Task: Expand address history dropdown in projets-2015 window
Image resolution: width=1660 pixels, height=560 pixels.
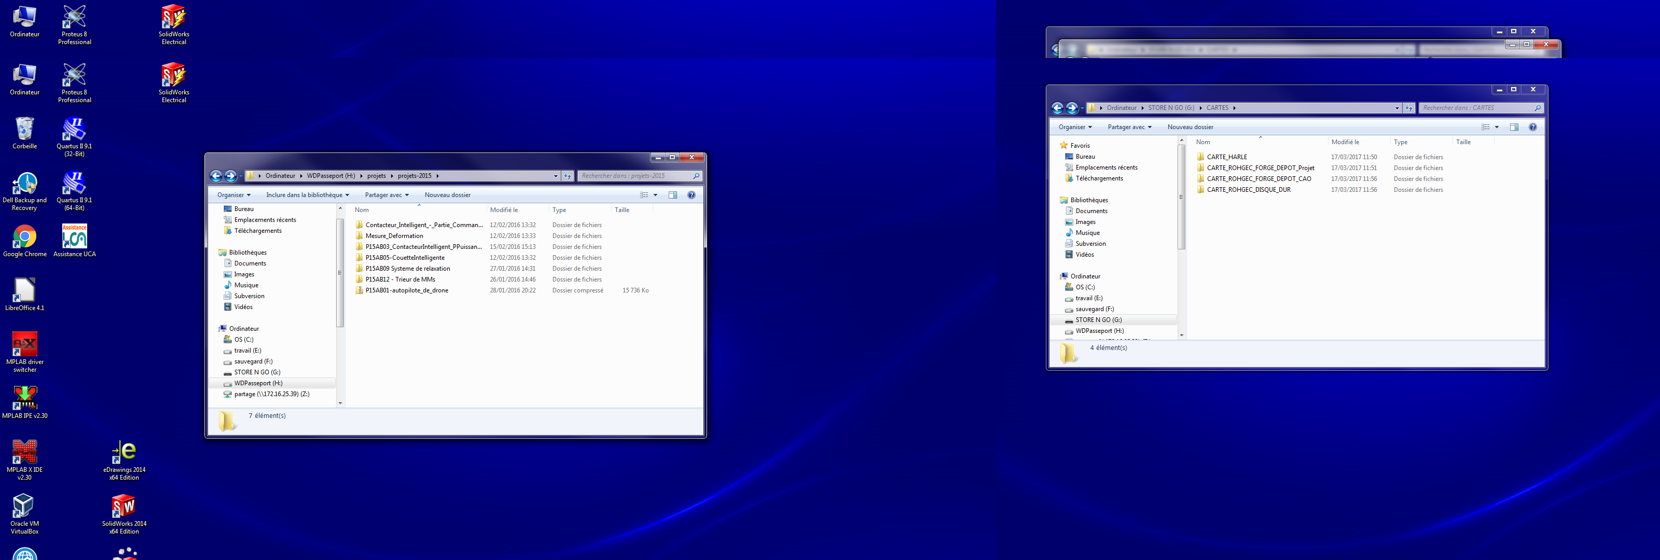Action: click(556, 176)
